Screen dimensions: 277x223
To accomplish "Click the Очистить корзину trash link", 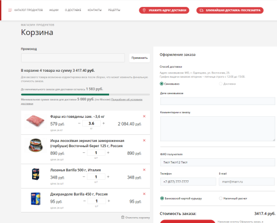I will point(135,217).
